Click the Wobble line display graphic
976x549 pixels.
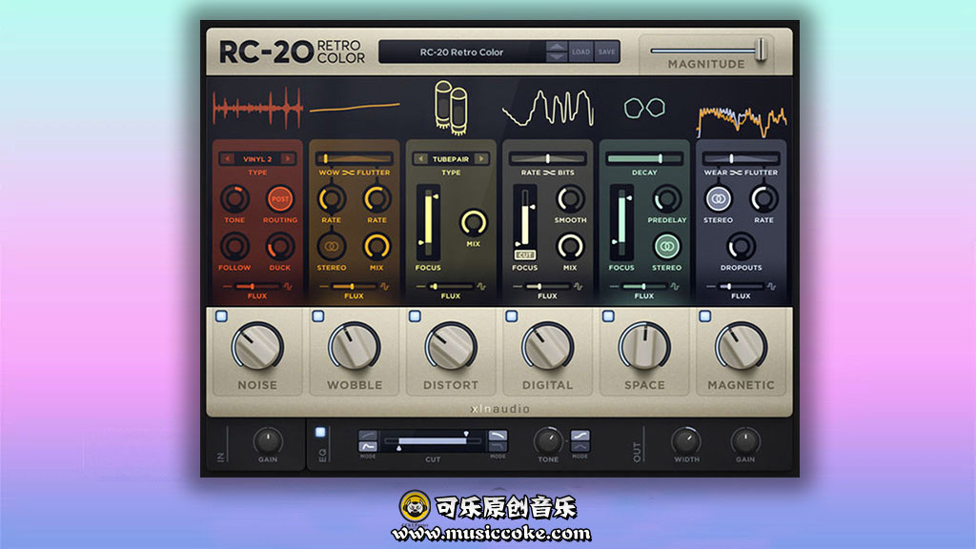point(355,108)
